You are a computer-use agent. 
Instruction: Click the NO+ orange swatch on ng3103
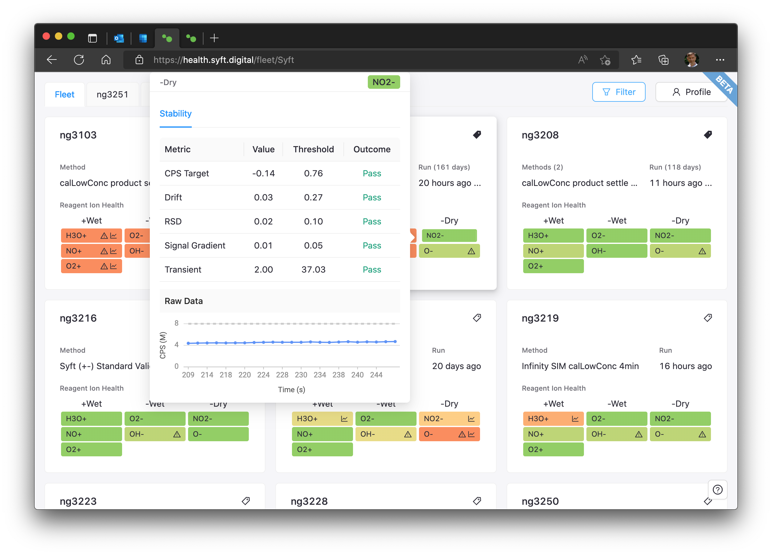[x=91, y=251]
